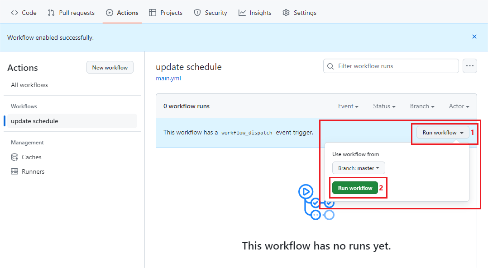Open Caches under Management

coord(31,157)
